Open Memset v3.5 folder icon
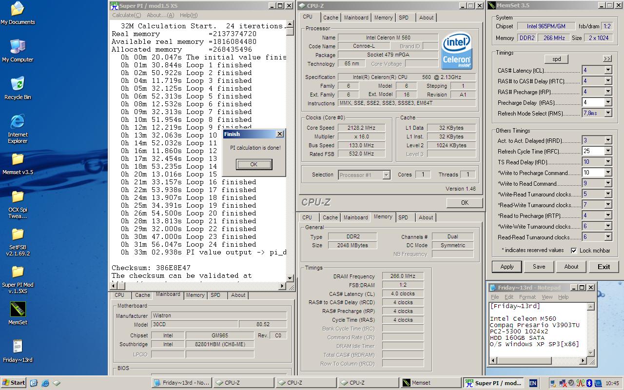 pos(18,164)
